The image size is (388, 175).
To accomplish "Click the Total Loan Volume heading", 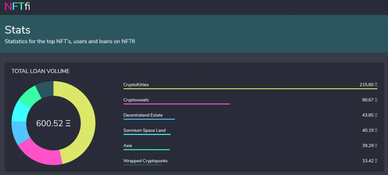I will click(41, 71).
